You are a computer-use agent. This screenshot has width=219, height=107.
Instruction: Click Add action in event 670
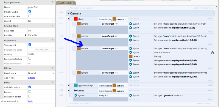tap(134, 19)
